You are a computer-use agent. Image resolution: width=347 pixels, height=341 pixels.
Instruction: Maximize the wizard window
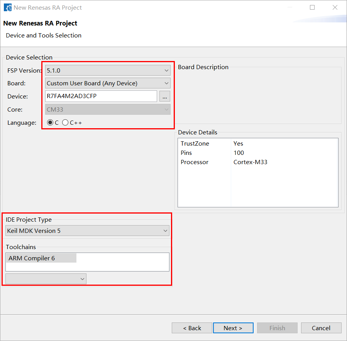(312, 7)
